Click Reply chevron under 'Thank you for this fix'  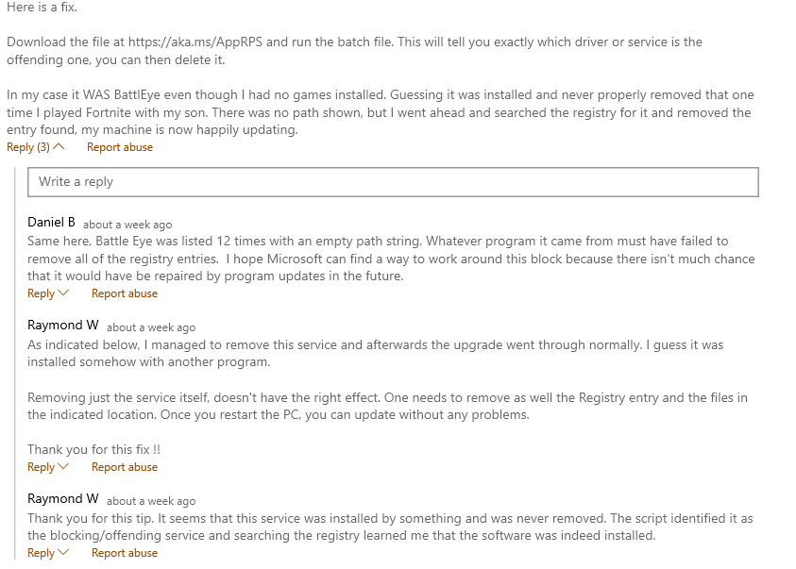click(63, 466)
